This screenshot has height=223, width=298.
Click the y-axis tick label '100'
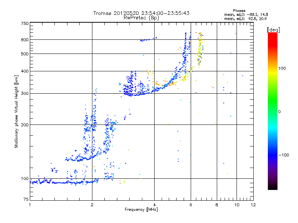pos(25,178)
